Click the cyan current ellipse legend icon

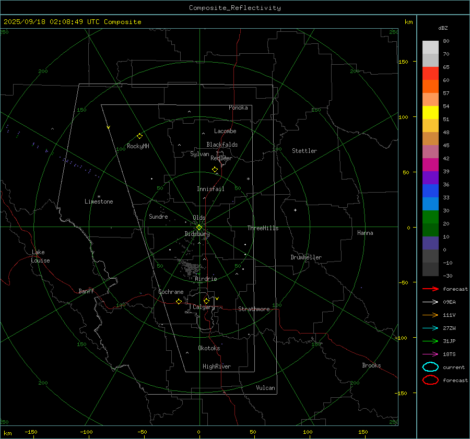pyautogui.click(x=430, y=367)
